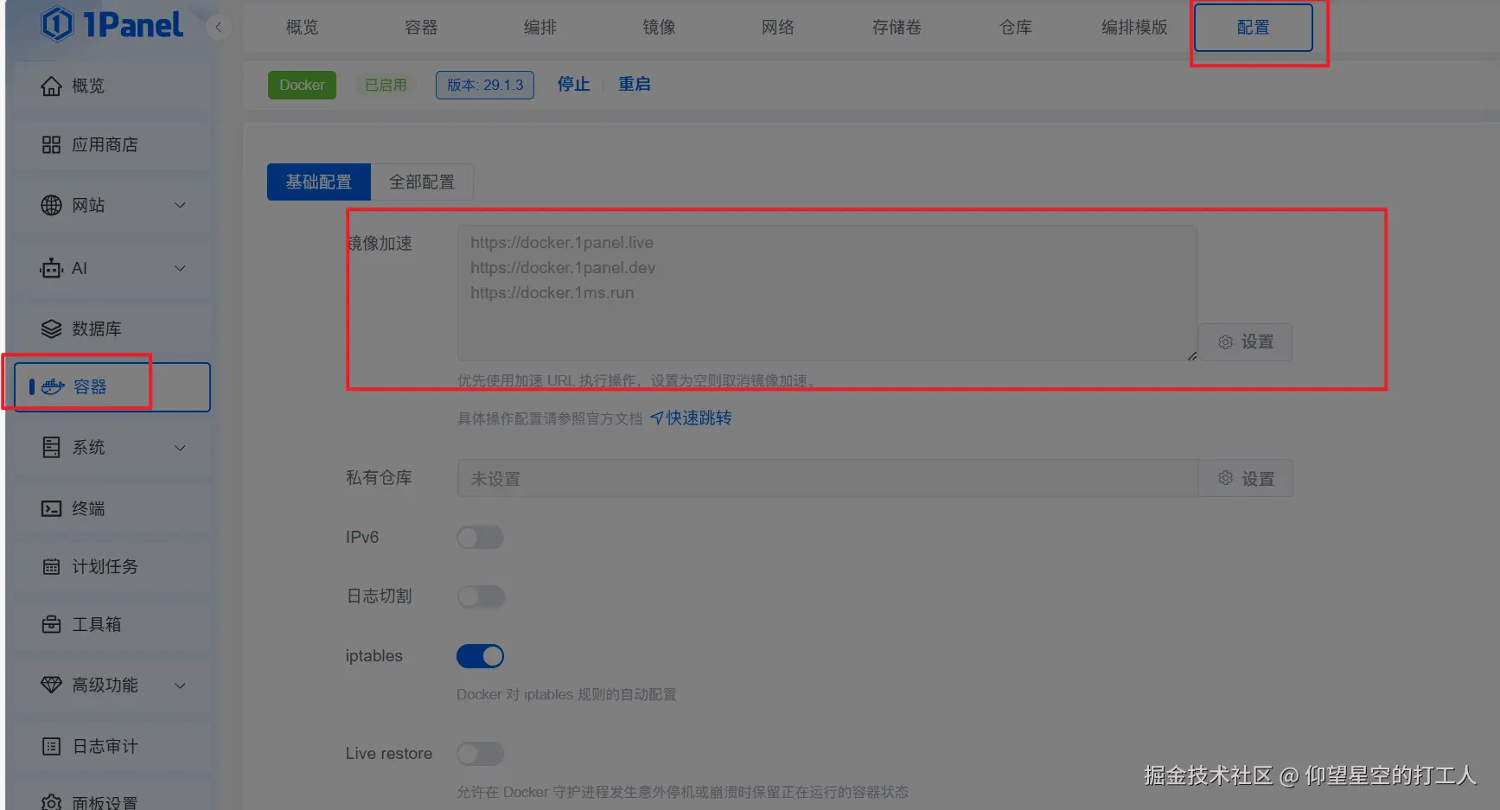Switch to the 镜像 tab

tap(659, 28)
